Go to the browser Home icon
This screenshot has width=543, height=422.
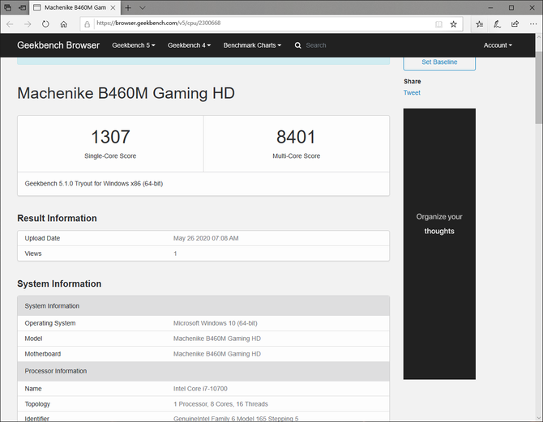click(x=63, y=24)
